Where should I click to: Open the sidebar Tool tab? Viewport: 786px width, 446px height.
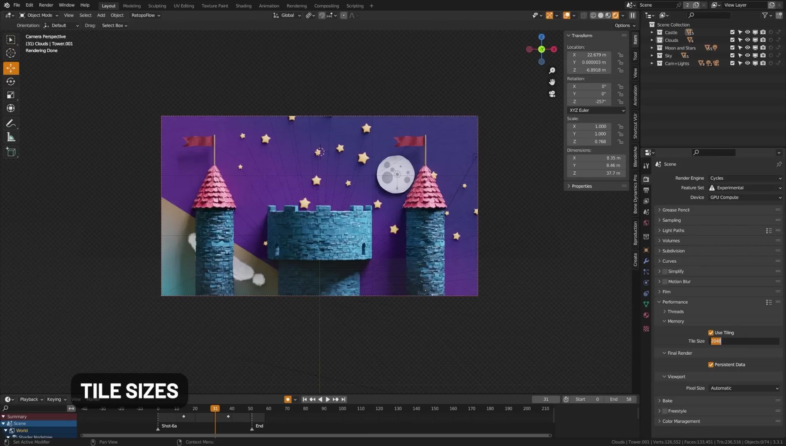[635, 56]
